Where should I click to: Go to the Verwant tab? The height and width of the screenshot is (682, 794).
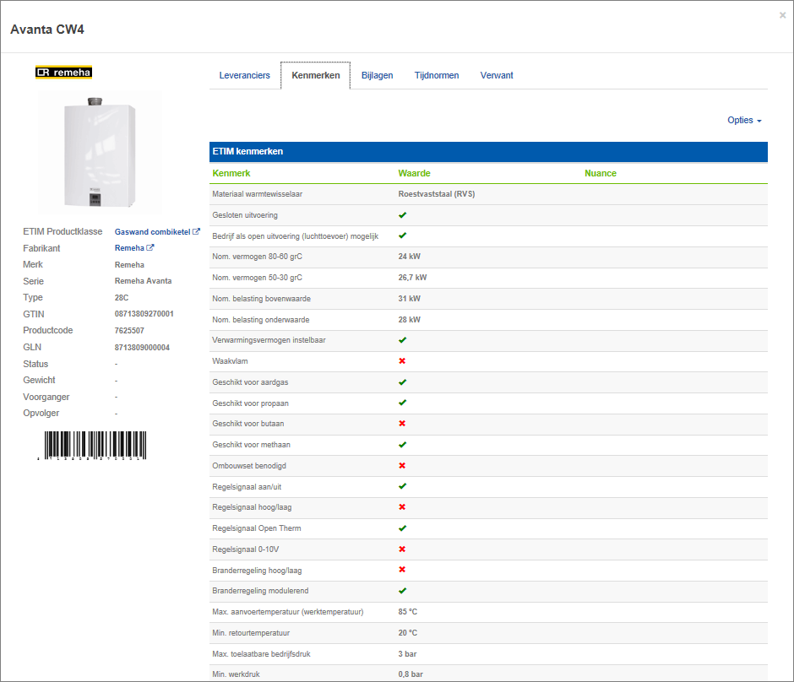[497, 75]
